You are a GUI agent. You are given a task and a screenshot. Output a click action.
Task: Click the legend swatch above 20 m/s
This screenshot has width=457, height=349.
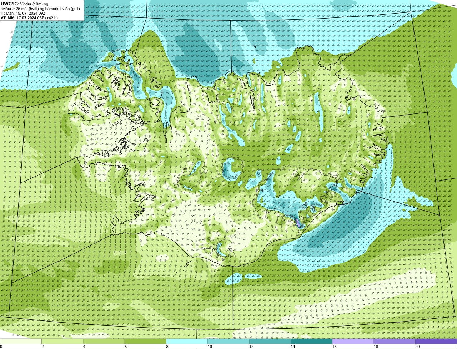pyautogui.click(x=436, y=342)
